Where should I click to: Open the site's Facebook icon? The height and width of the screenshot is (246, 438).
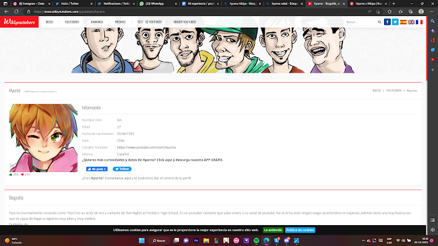[387, 22]
